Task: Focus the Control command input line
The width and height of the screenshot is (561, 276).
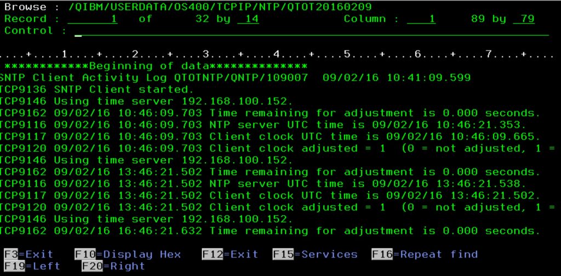Action: click(x=312, y=31)
